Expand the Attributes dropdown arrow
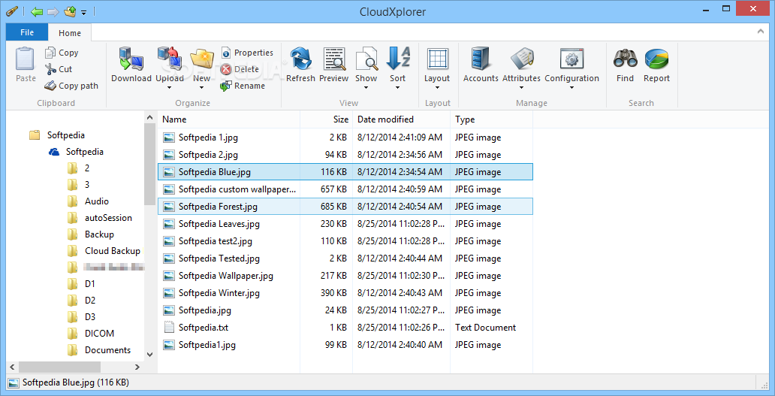The image size is (775, 396). pyautogui.click(x=521, y=88)
